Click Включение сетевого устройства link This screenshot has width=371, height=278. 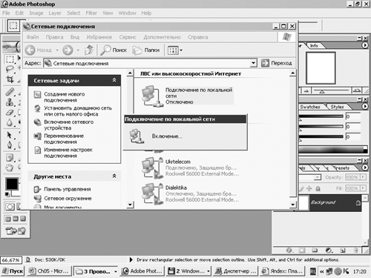[x=69, y=125]
